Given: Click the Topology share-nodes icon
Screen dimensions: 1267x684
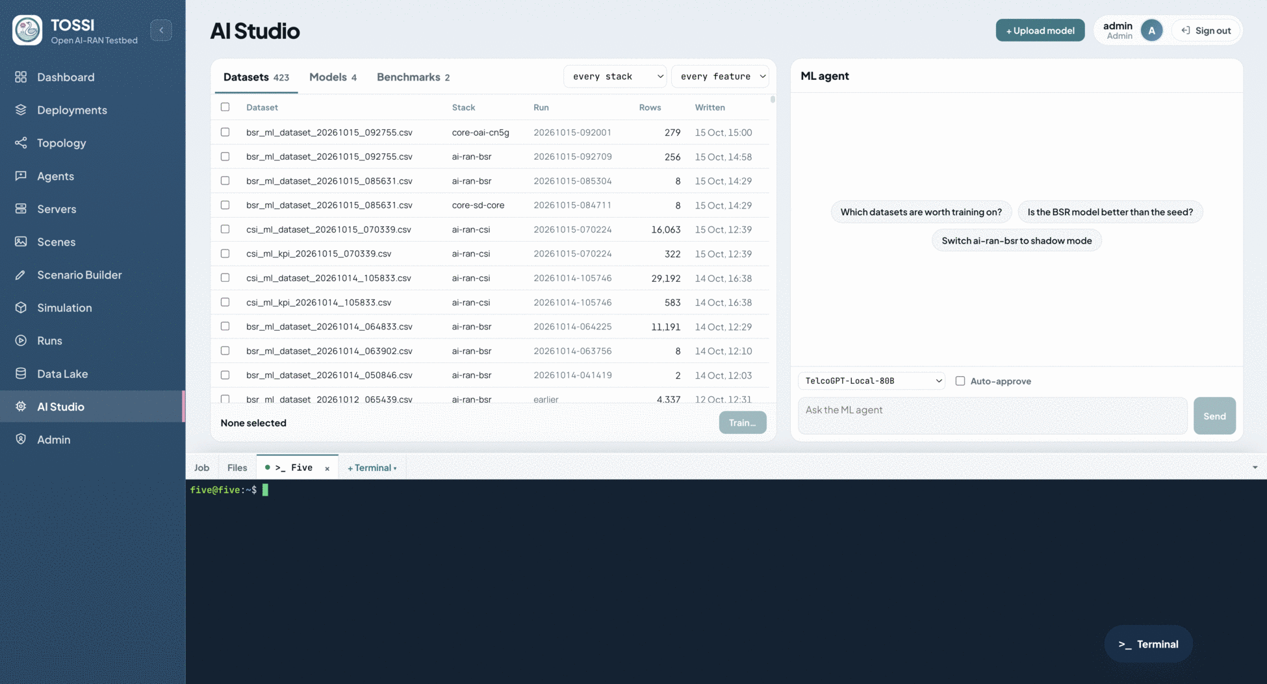Looking at the screenshot, I should (21, 143).
